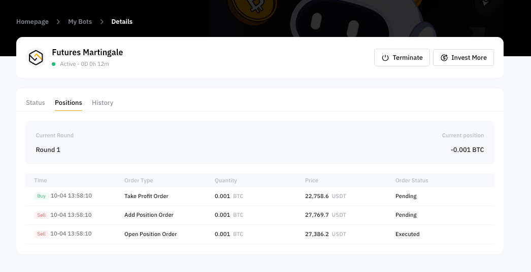Click the power icon in Terminate

385,58
